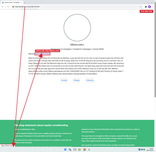The width and height of the screenshot is (156, 152).
Task: Show the Pledges tab
Action: coord(76,80)
